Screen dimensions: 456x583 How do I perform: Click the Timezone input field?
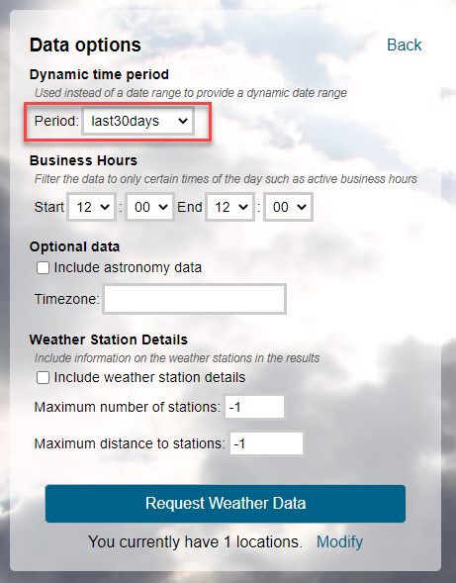pyautogui.click(x=194, y=299)
